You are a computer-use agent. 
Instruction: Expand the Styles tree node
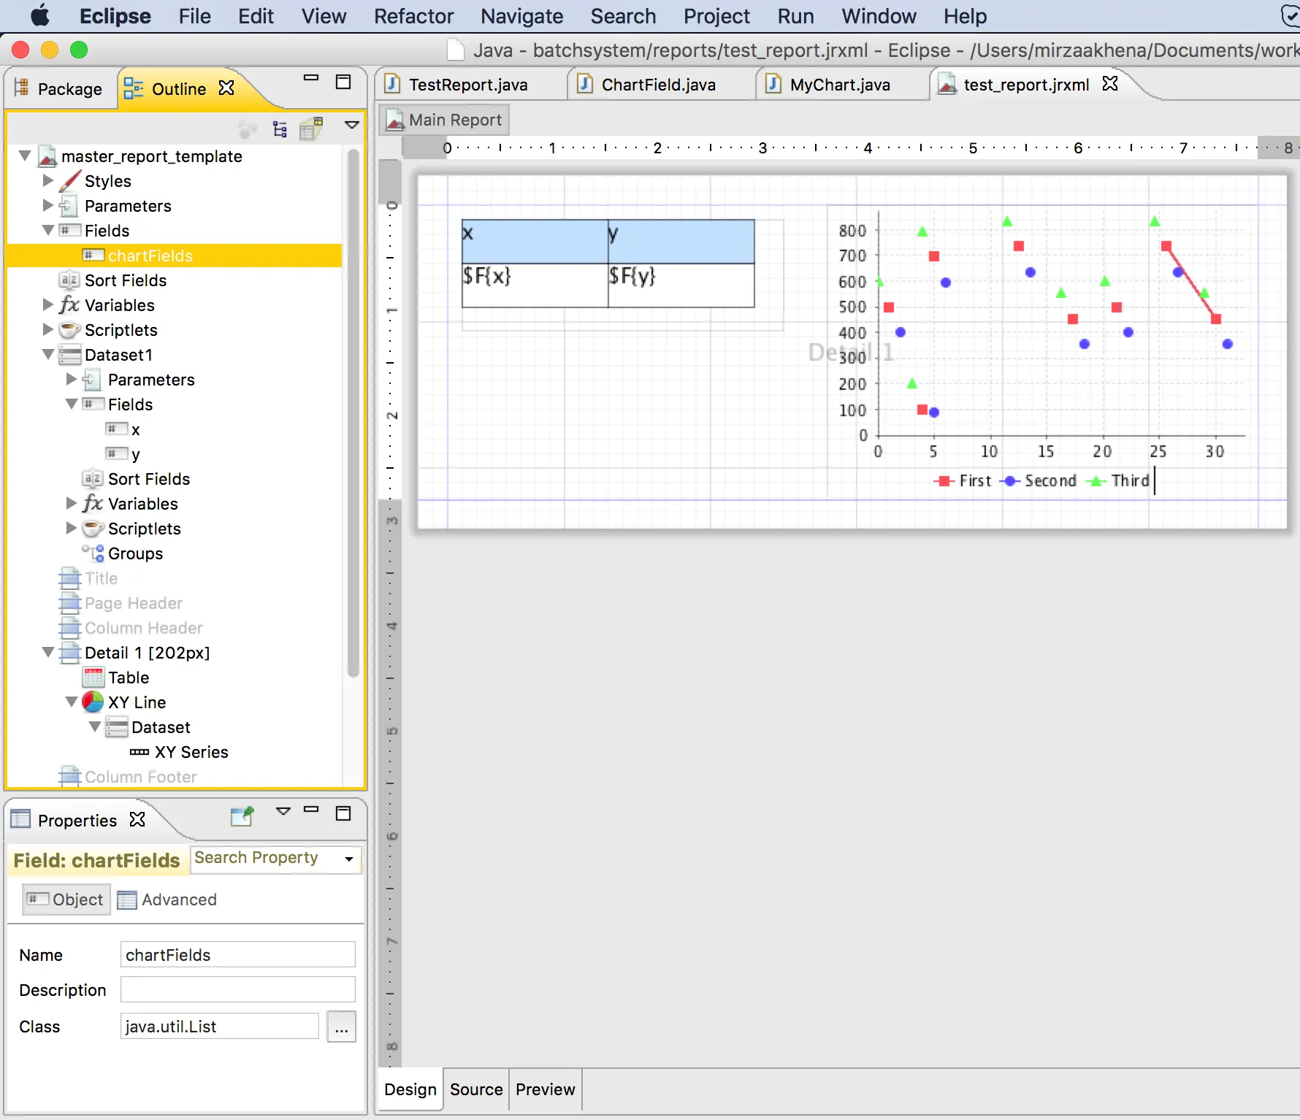(48, 181)
